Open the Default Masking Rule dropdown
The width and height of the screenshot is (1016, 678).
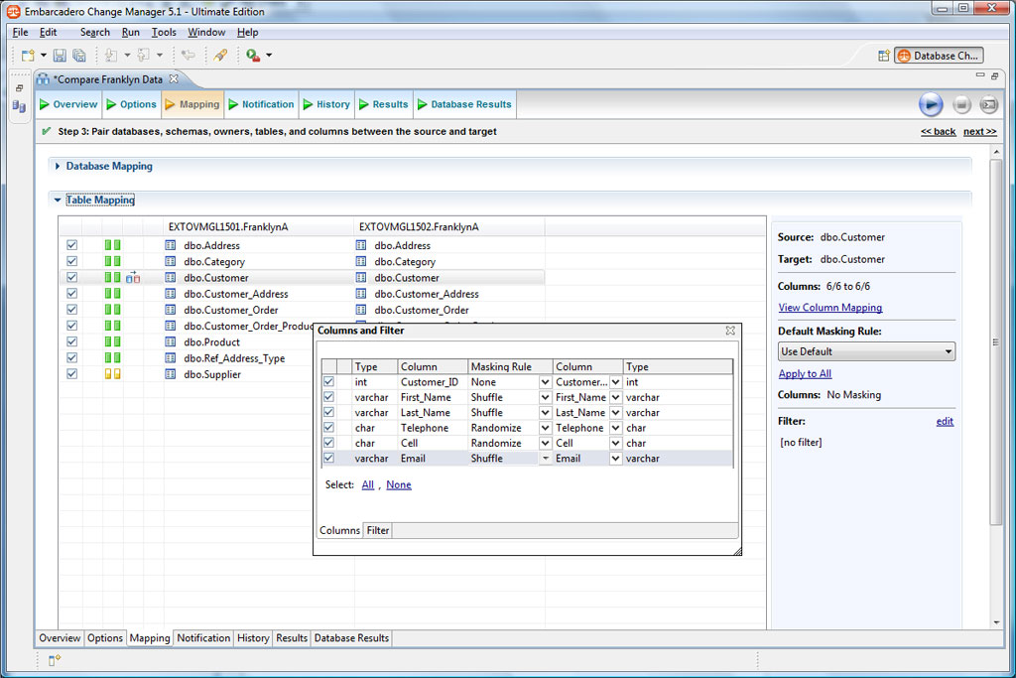(866, 351)
